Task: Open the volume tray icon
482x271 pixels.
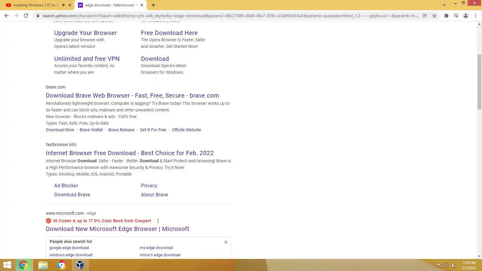Action: pos(454,265)
